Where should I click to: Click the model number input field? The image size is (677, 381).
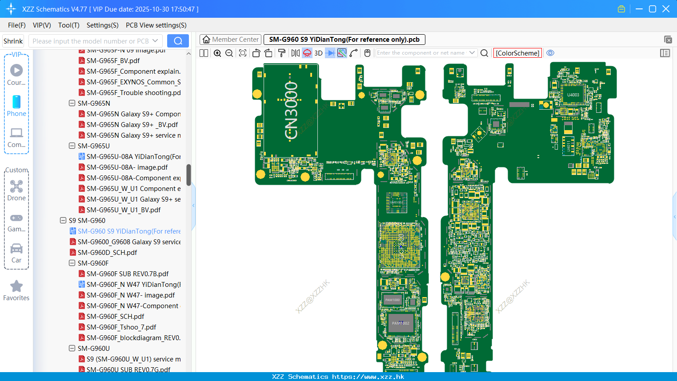pos(90,41)
